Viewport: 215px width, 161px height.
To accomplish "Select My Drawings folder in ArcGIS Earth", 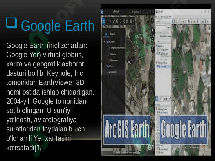I will coord(111,42).
